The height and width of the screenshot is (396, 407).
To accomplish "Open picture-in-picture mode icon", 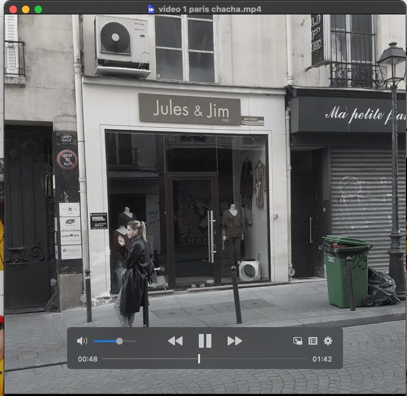I will pyautogui.click(x=298, y=341).
